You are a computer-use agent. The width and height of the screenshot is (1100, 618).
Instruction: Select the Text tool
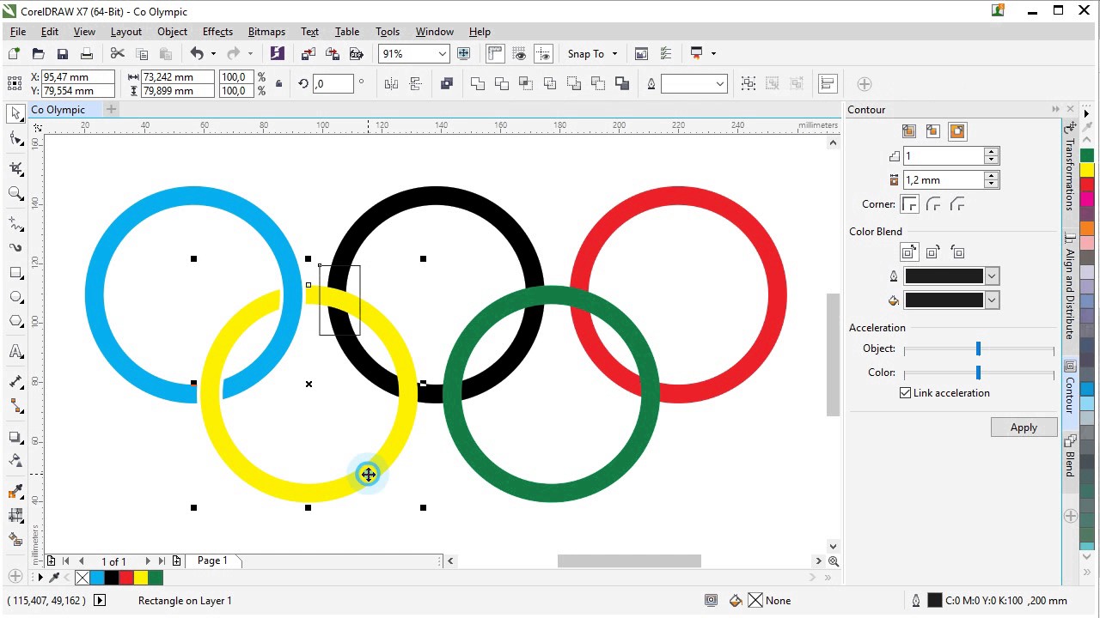(15, 352)
